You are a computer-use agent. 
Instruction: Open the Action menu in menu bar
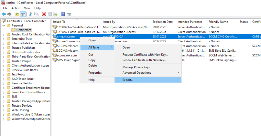[x=16, y=8]
